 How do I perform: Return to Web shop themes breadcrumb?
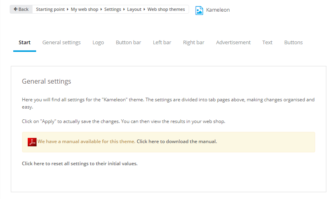[x=166, y=9]
